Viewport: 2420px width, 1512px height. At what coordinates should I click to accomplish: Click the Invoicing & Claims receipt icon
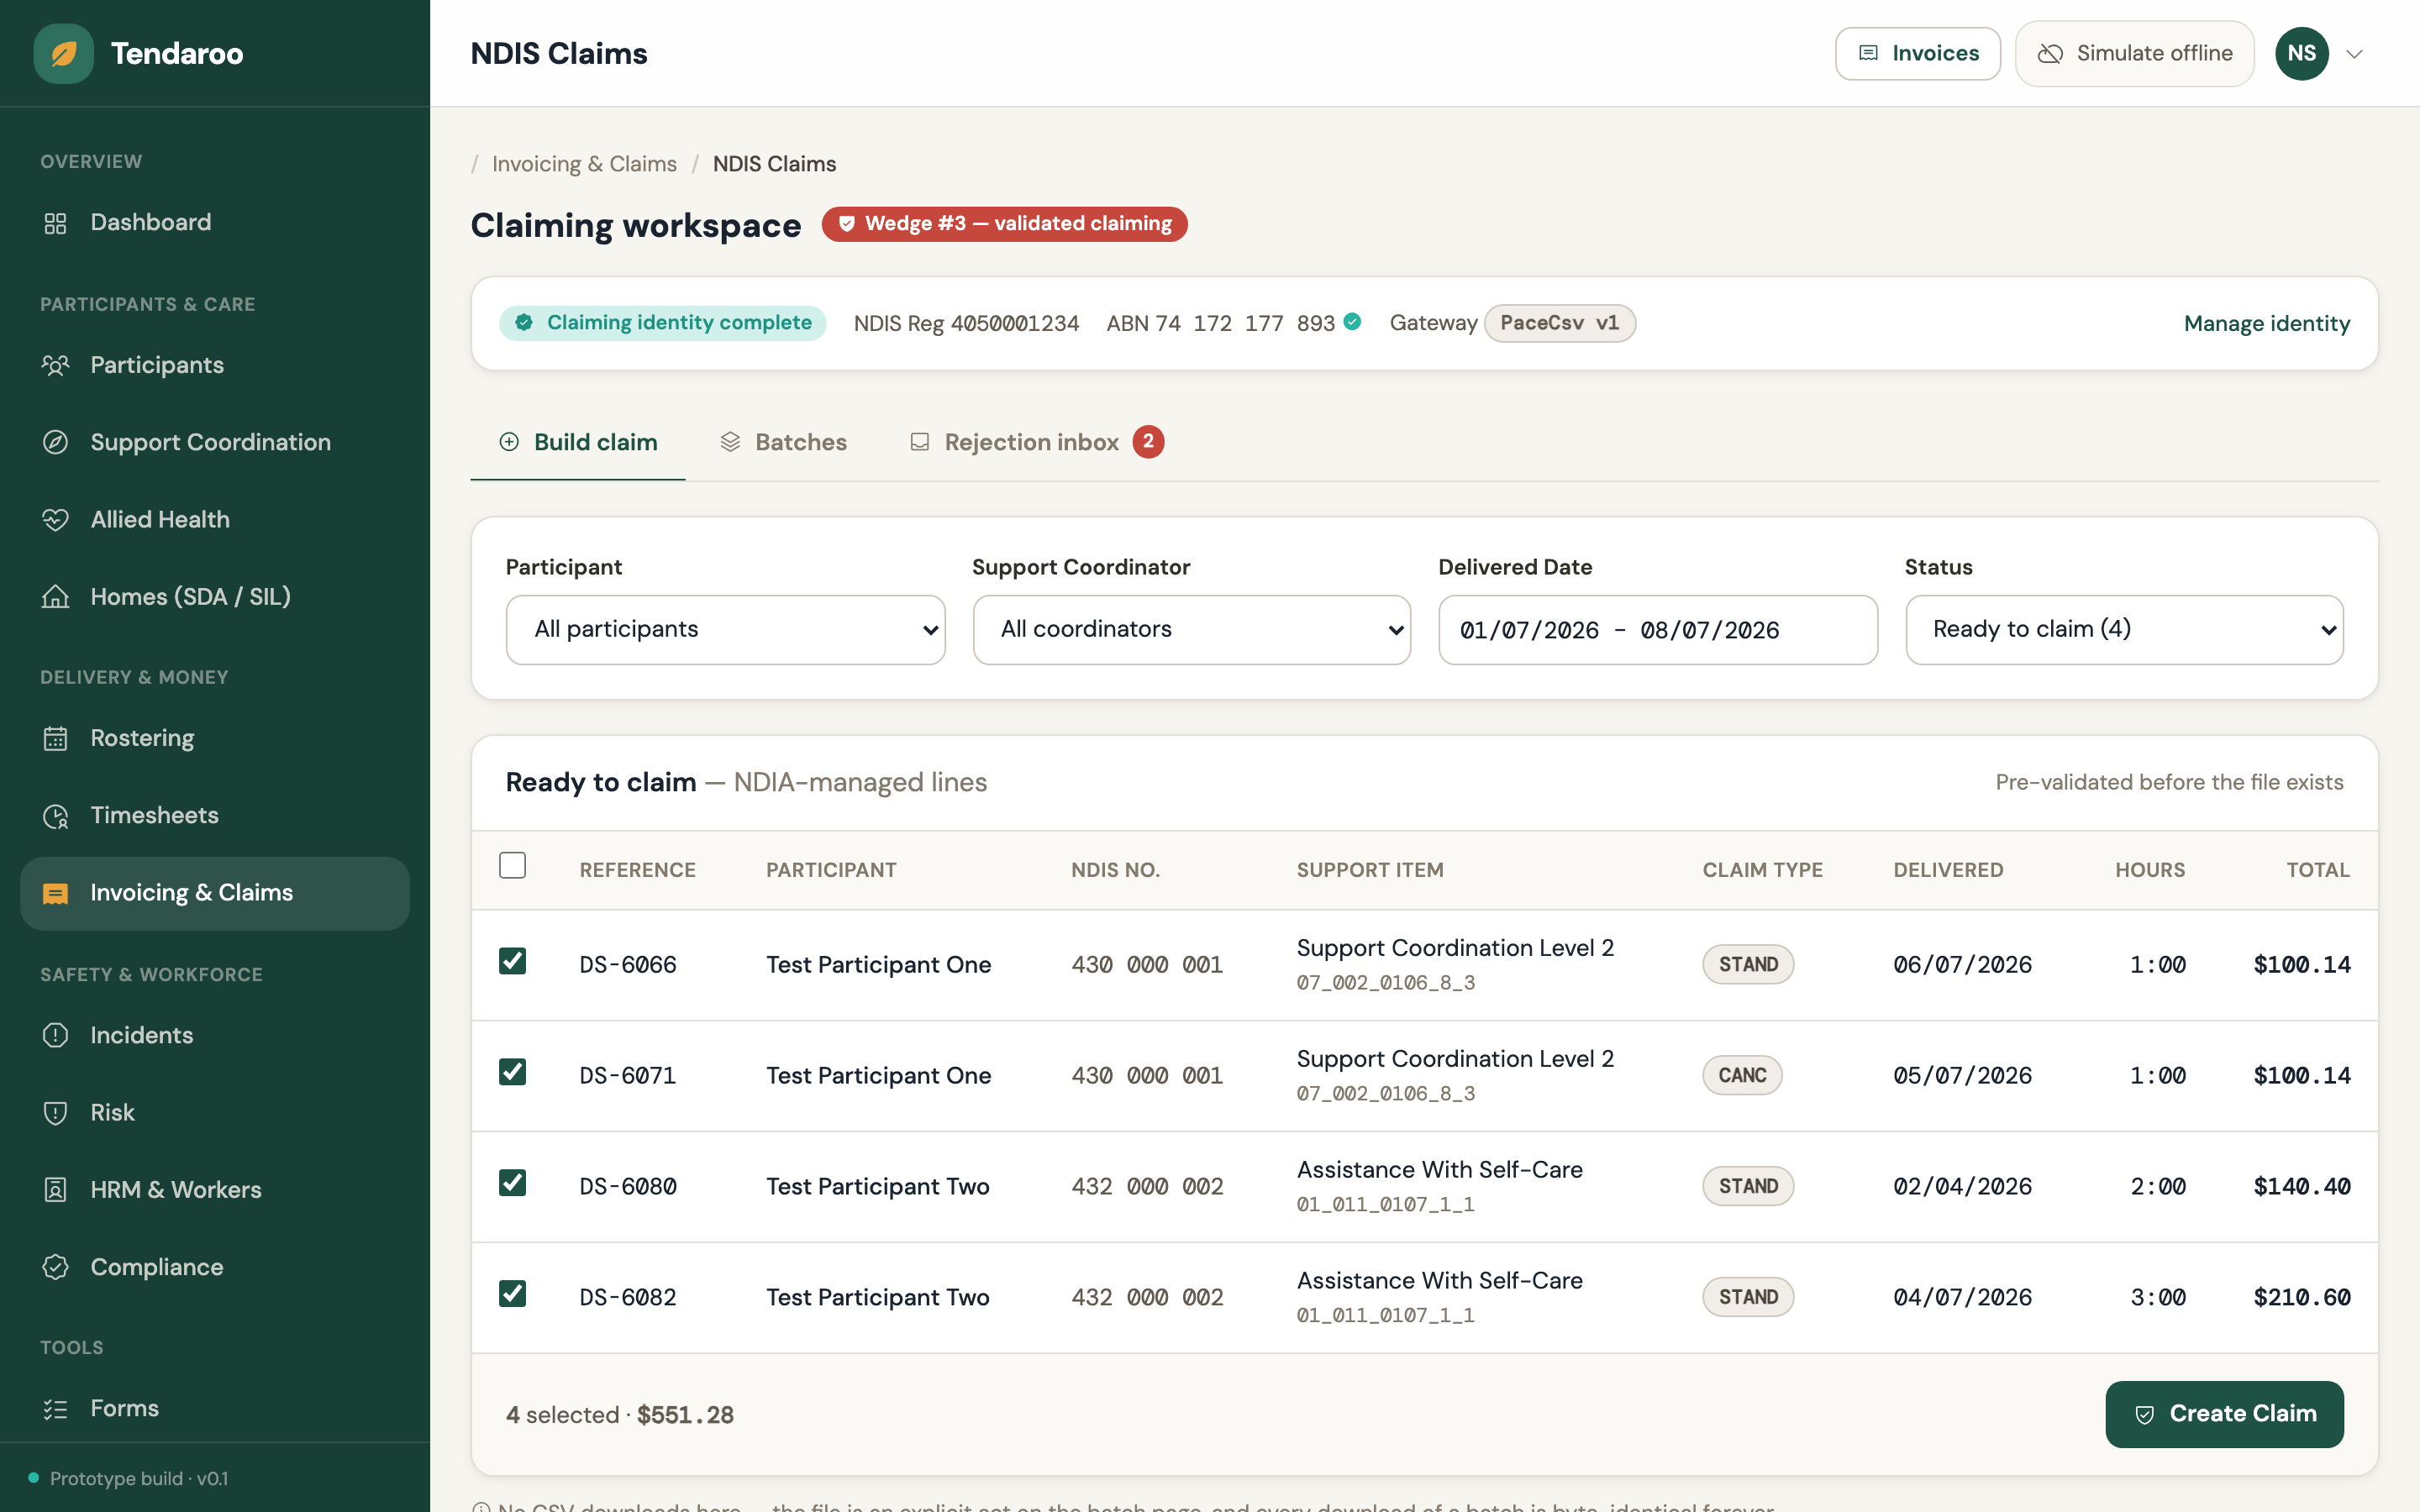click(56, 893)
